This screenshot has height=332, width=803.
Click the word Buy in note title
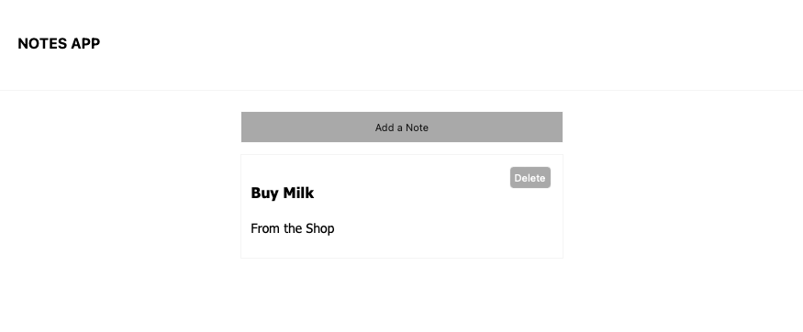(x=264, y=194)
